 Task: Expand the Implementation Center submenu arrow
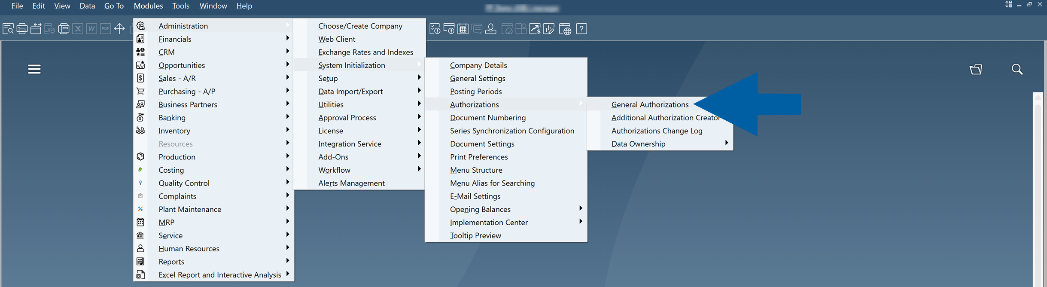pos(581,221)
